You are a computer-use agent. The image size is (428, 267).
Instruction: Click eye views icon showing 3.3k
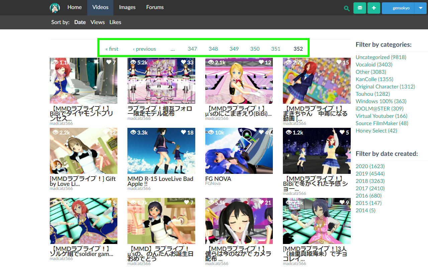(133, 132)
